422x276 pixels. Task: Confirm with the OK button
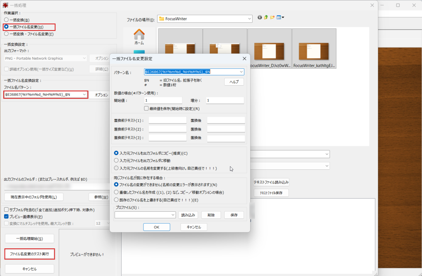coord(157,227)
